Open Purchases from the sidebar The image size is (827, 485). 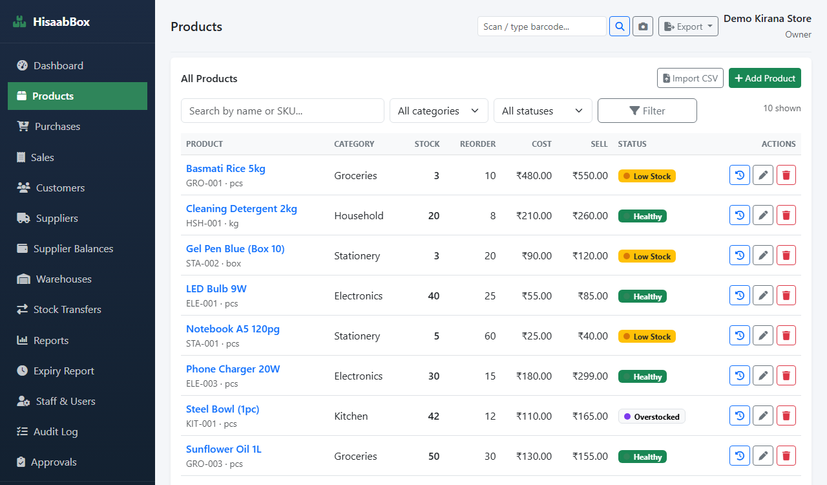point(78,126)
